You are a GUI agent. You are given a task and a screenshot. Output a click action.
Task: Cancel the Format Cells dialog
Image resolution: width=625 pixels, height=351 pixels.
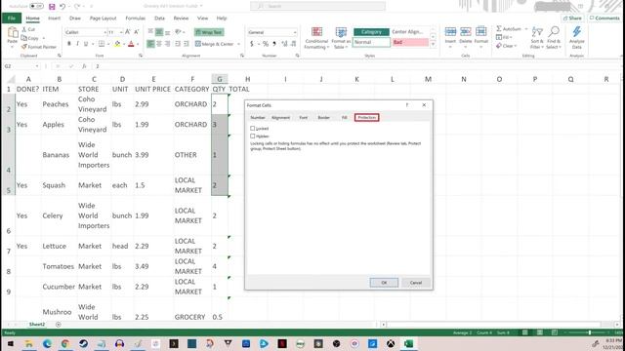pyautogui.click(x=416, y=283)
